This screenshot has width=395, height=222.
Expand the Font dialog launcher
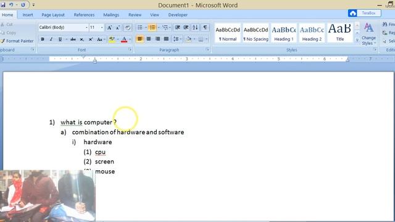[130, 49]
